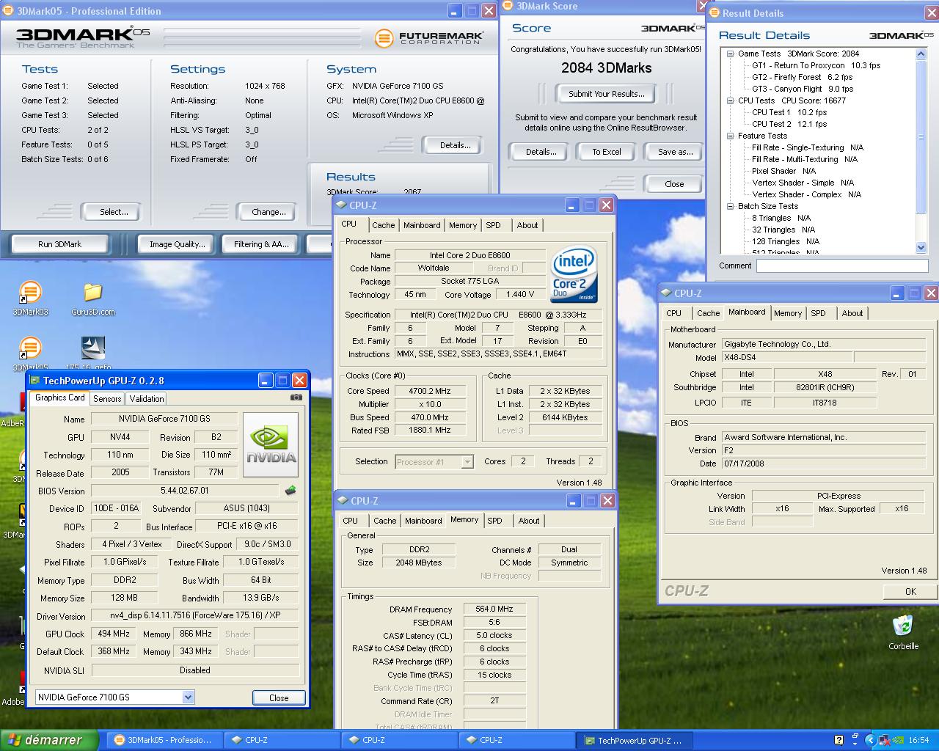Open Cache tab in CPU window of CPU-Z
The height and width of the screenshot is (751, 939).
tap(383, 225)
